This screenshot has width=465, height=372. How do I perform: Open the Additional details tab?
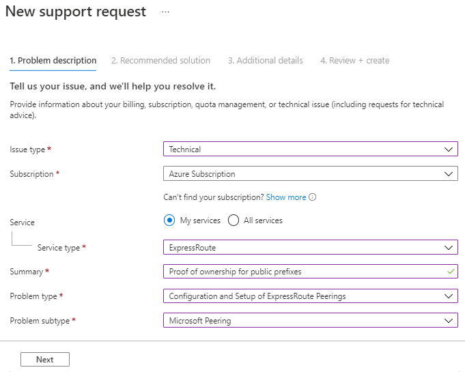click(x=265, y=61)
